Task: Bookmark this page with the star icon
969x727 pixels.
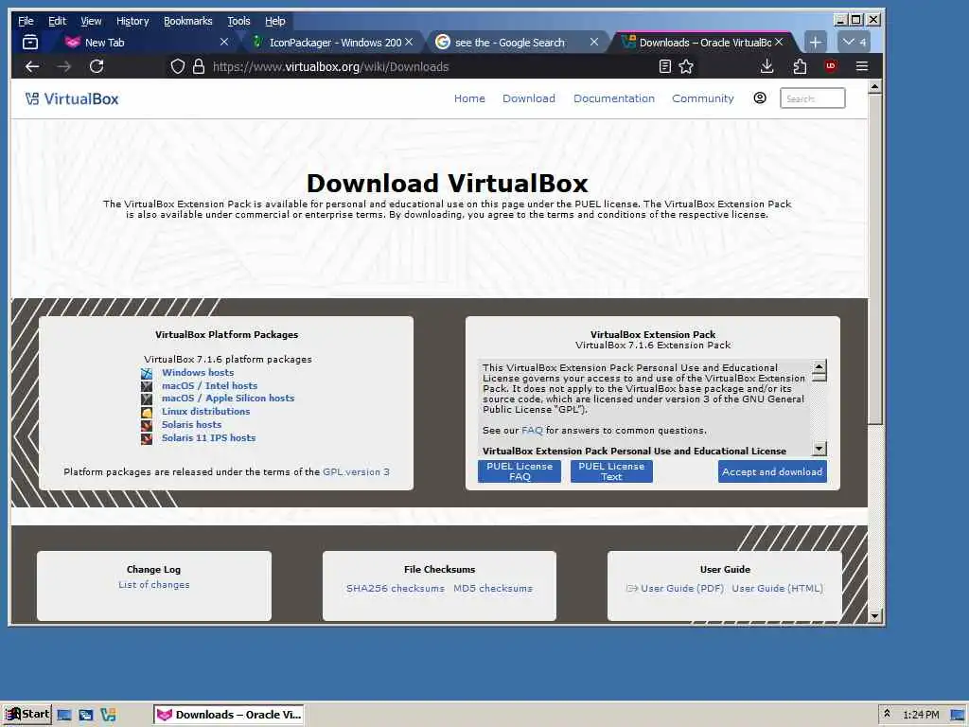Action: 686,67
